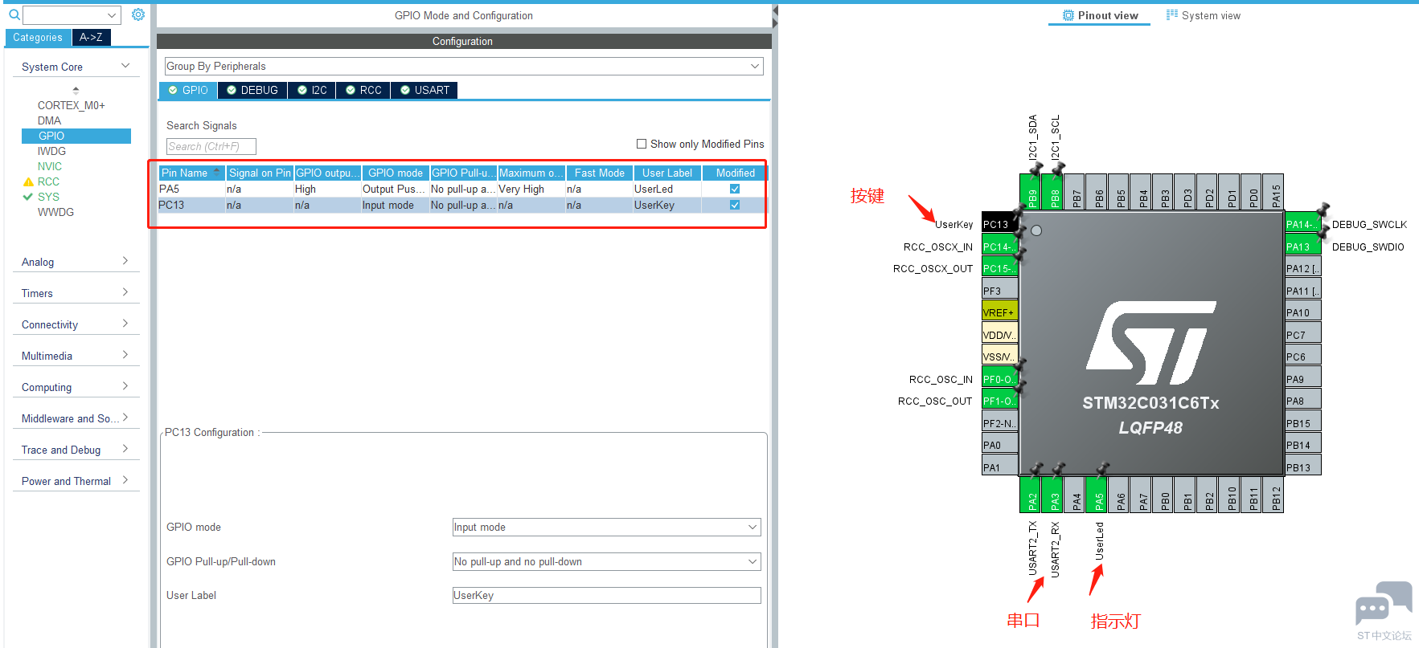
Task: Click the Pinout view chip icon
Action: click(x=1068, y=15)
